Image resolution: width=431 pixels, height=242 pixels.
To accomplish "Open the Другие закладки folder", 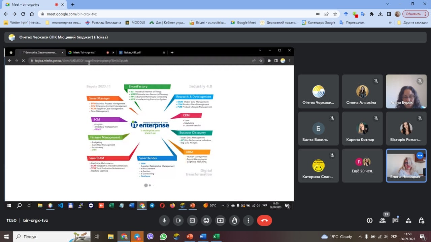I will tap(412, 23).
